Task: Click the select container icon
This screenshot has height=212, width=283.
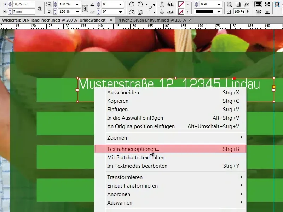Action: click(x=162, y=4)
